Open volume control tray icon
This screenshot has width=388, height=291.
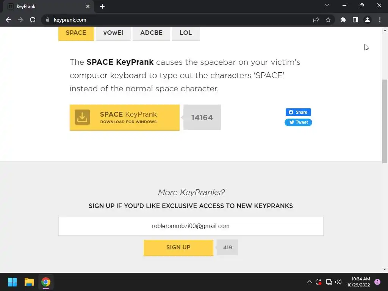tap(338, 282)
